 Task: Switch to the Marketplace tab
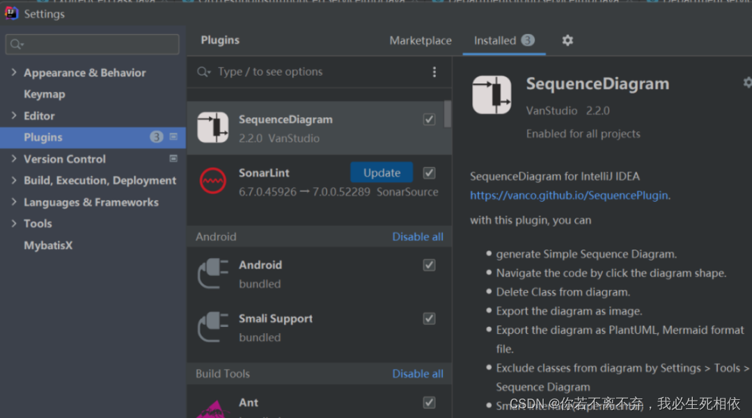click(x=421, y=40)
